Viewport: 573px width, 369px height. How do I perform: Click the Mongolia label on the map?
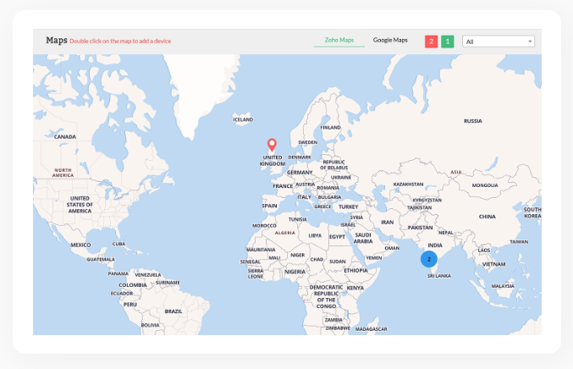(484, 184)
